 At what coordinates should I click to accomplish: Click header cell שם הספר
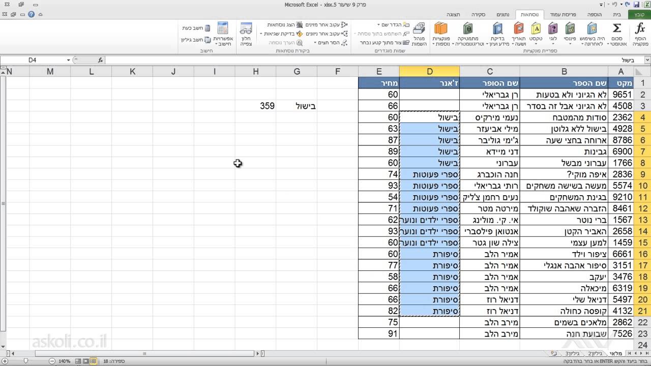pyautogui.click(x=564, y=83)
